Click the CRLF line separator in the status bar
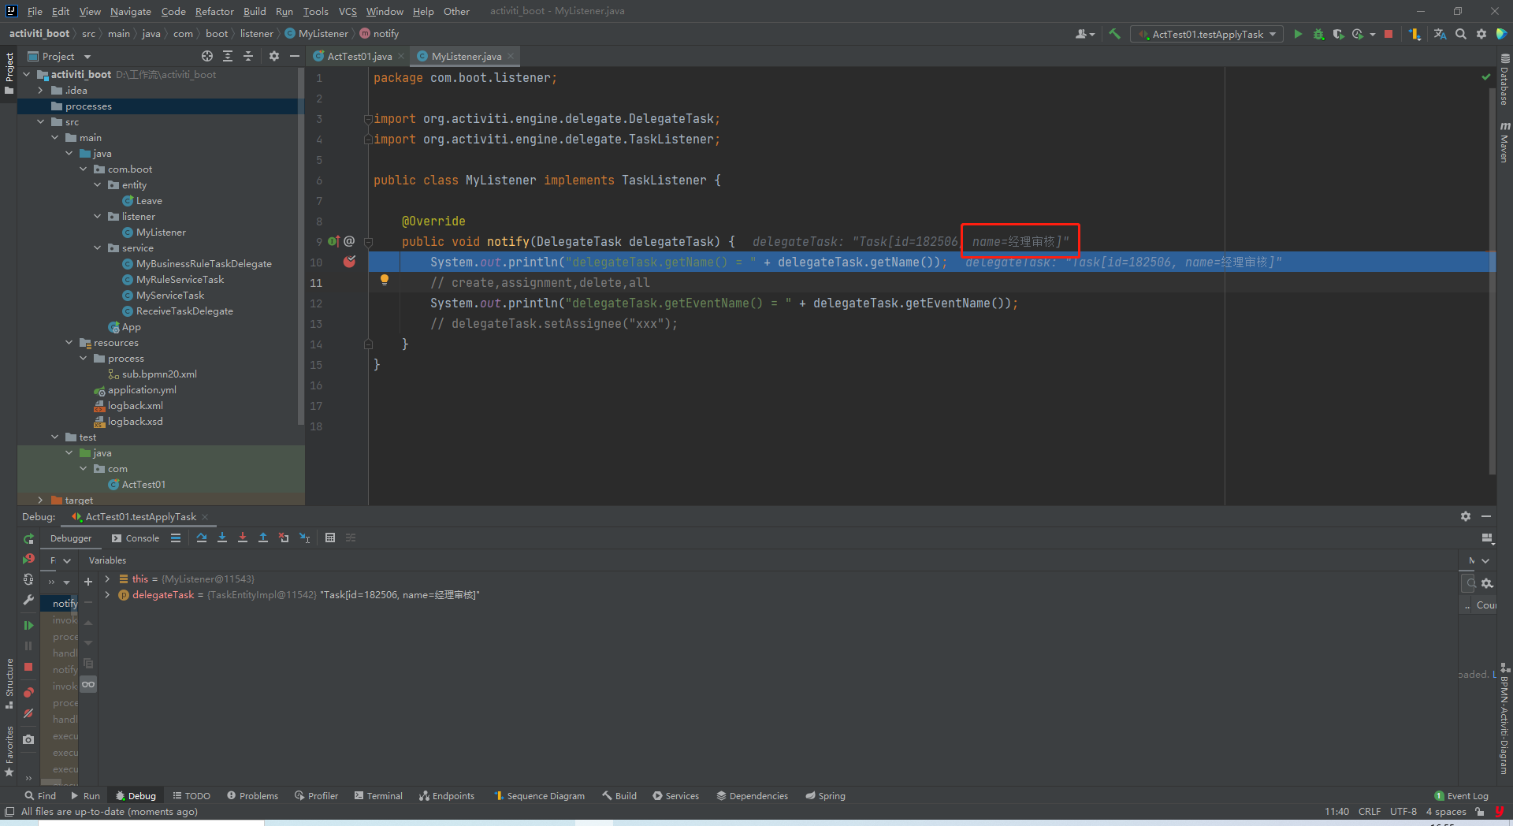 pyautogui.click(x=1370, y=811)
